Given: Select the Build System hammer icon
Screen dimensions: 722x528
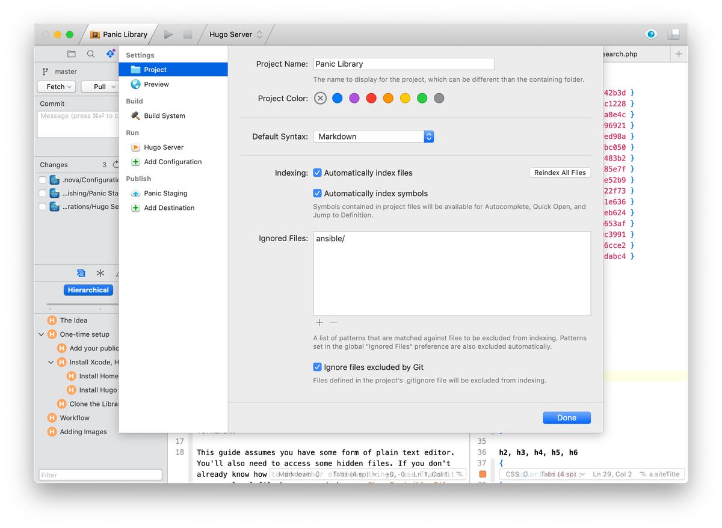Looking at the screenshot, I should 135,115.
